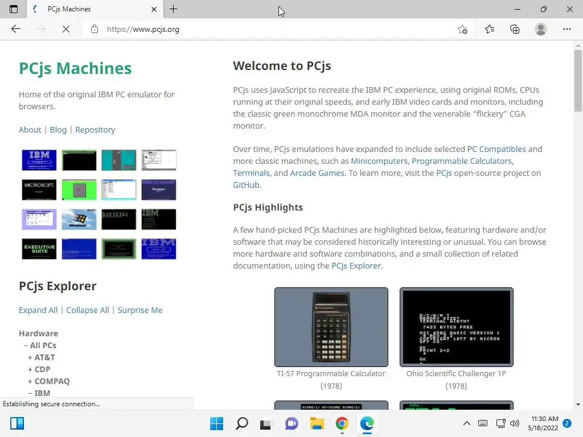Open the EXECUTIVE SUITE thumbnail
This screenshot has width=583, height=437.
(39, 249)
